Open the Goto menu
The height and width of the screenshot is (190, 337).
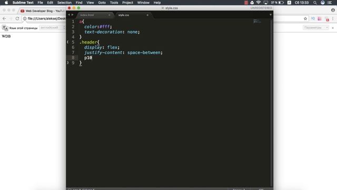(102, 3)
